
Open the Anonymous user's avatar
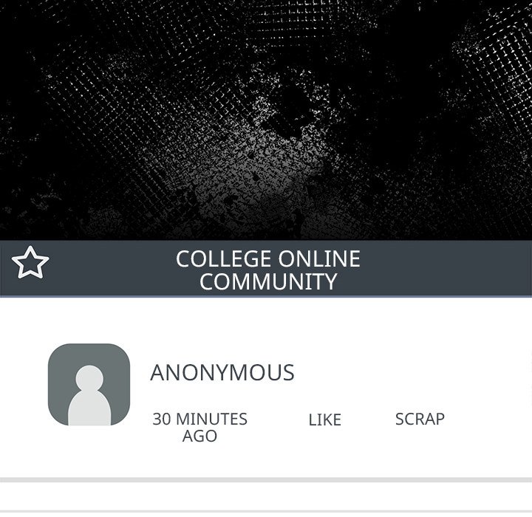[x=89, y=384]
